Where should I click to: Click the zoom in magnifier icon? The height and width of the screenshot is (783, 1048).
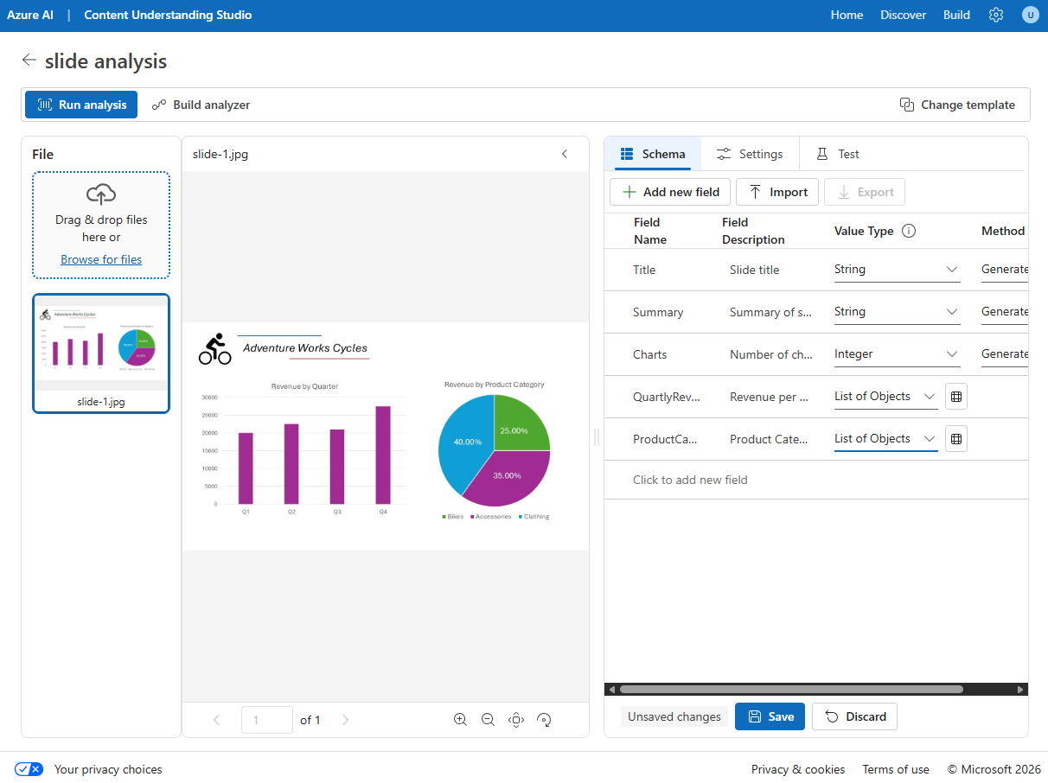point(460,719)
